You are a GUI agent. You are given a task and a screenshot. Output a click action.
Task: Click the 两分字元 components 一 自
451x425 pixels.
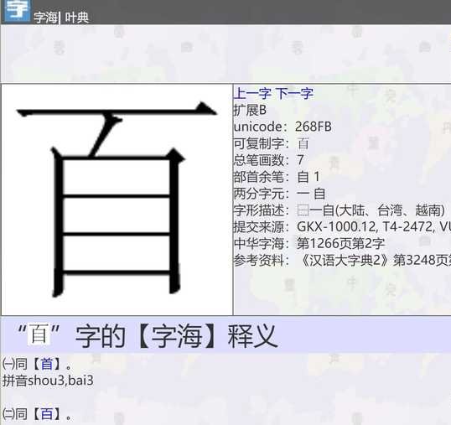pos(311,194)
